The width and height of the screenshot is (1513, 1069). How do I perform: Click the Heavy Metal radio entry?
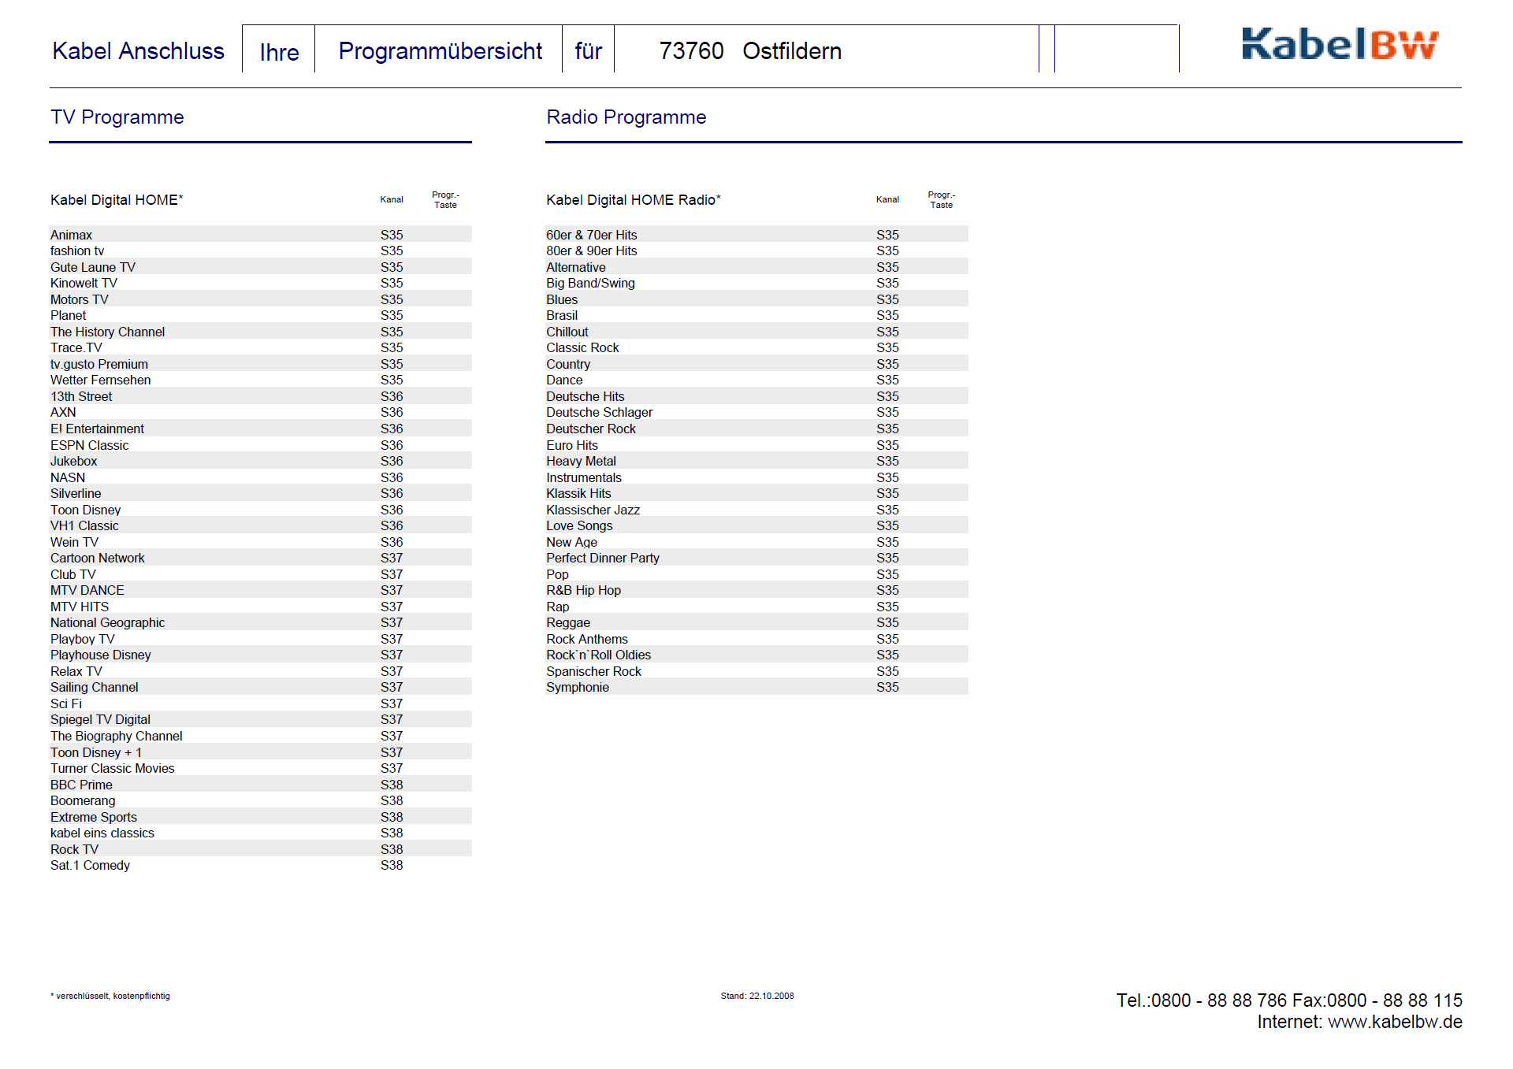point(581,461)
